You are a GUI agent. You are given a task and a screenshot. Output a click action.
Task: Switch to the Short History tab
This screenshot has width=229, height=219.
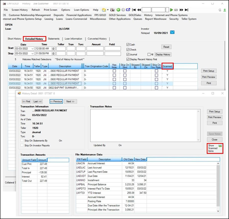tap(15, 39)
